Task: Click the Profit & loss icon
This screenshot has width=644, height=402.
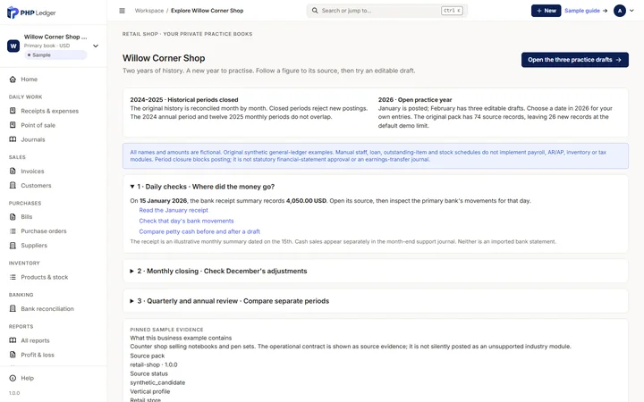Action: pos(13,355)
